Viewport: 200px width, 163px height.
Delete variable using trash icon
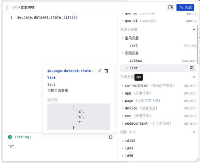[106, 71]
